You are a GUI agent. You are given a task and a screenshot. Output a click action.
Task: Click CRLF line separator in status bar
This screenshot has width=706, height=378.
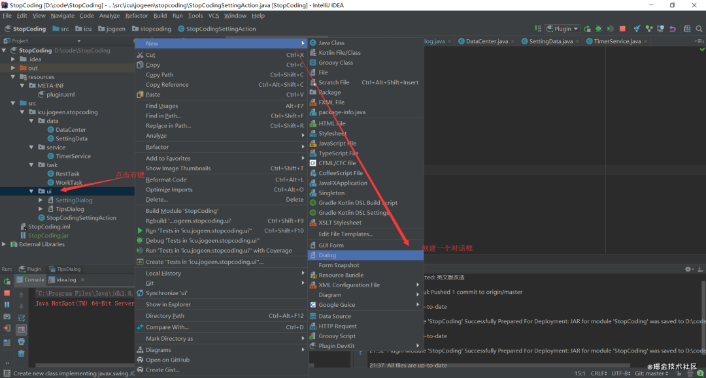(598, 373)
